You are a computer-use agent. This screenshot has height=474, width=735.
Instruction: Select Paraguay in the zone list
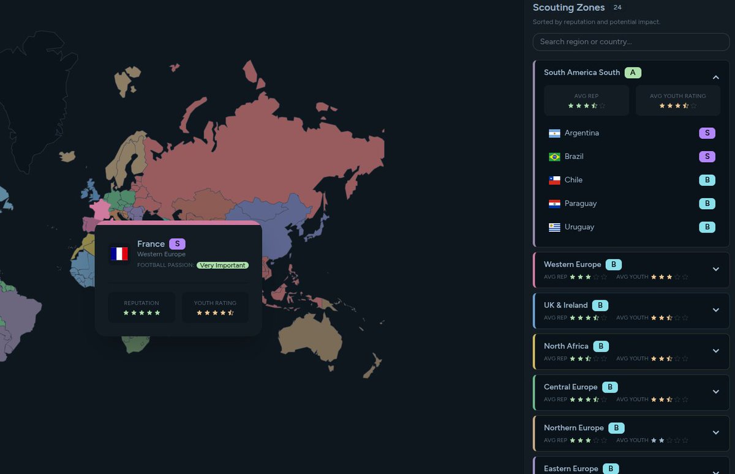click(631, 204)
